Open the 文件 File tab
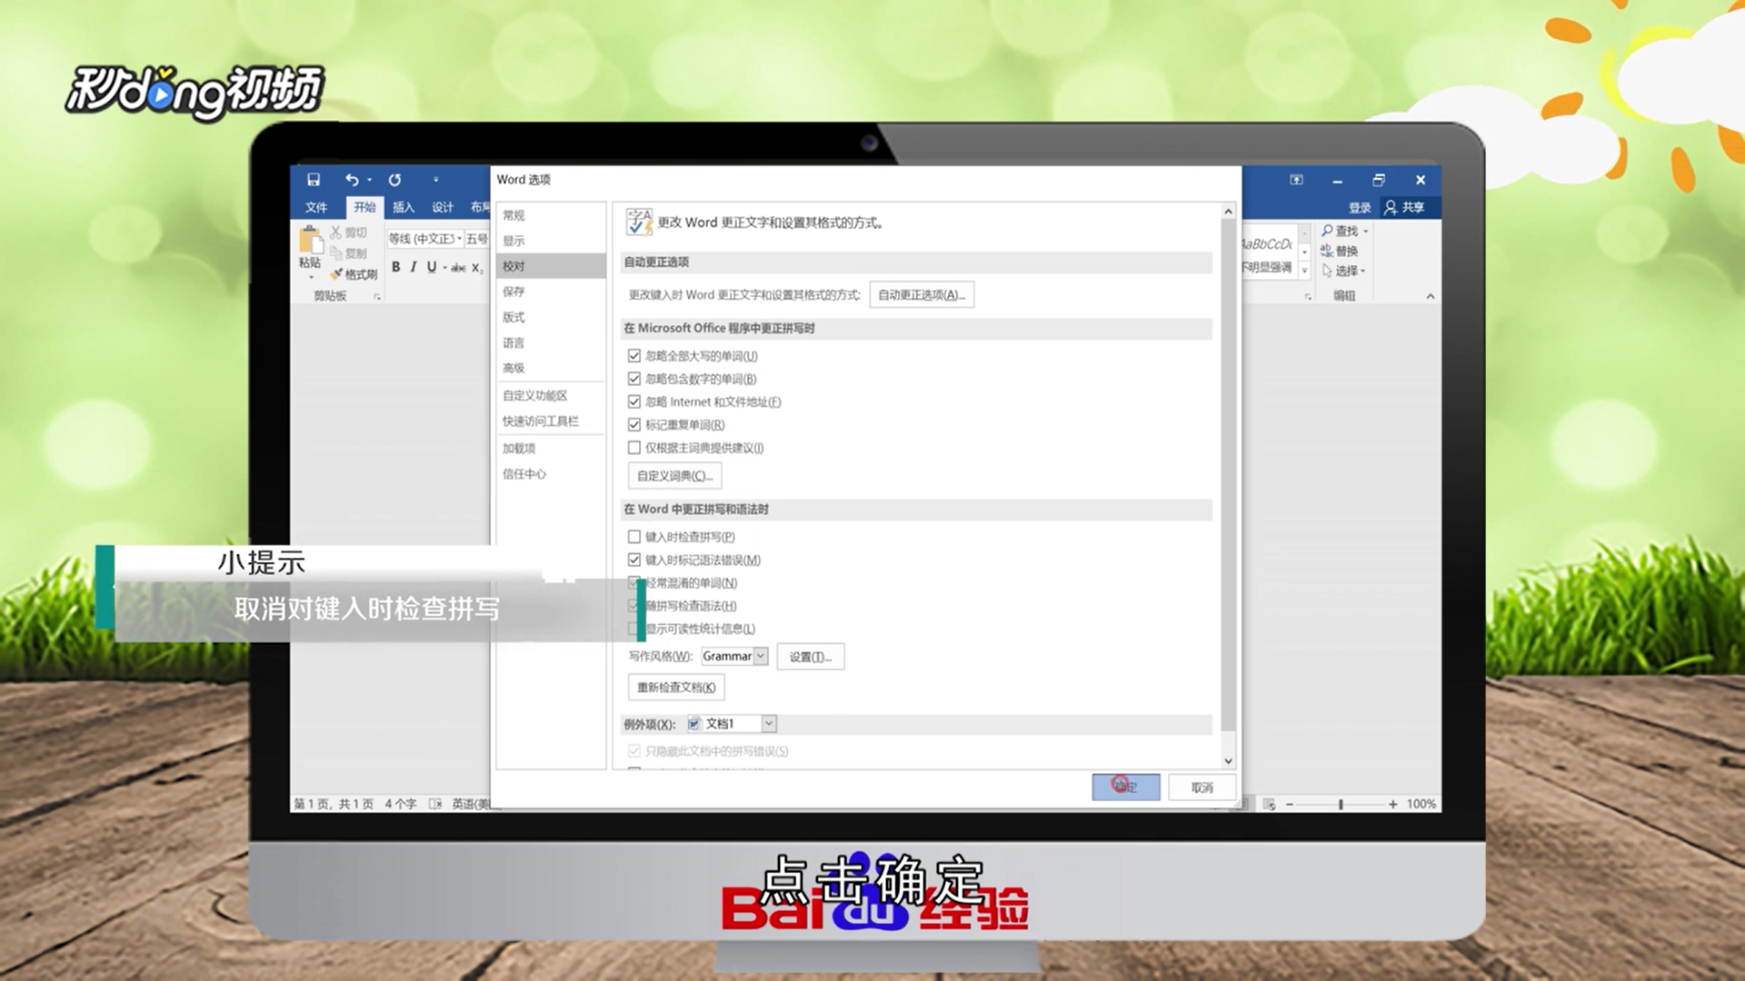Screen dimensions: 1745x981 click(x=316, y=207)
